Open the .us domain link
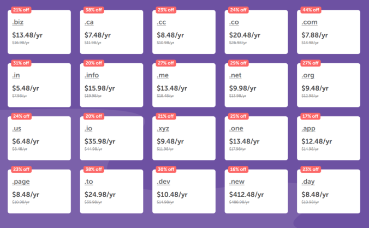 click(17, 129)
